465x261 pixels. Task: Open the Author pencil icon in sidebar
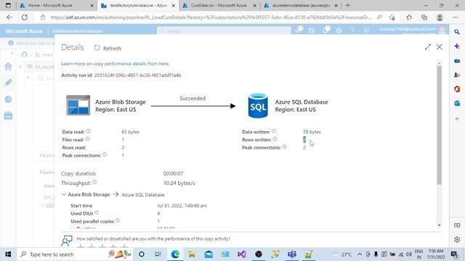(x=8, y=83)
